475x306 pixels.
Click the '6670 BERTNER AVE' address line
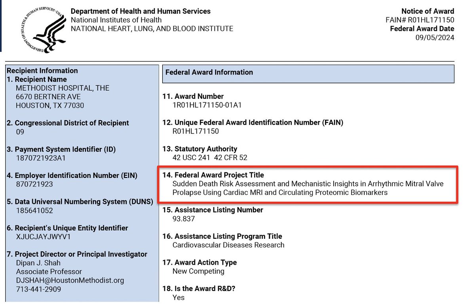tap(48, 97)
